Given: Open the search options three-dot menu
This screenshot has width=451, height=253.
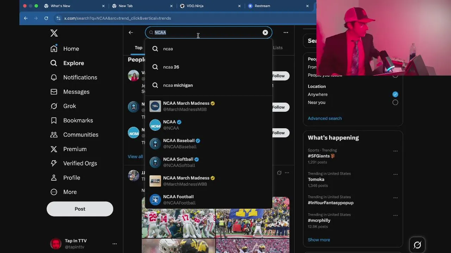Looking at the screenshot, I should click(286, 32).
